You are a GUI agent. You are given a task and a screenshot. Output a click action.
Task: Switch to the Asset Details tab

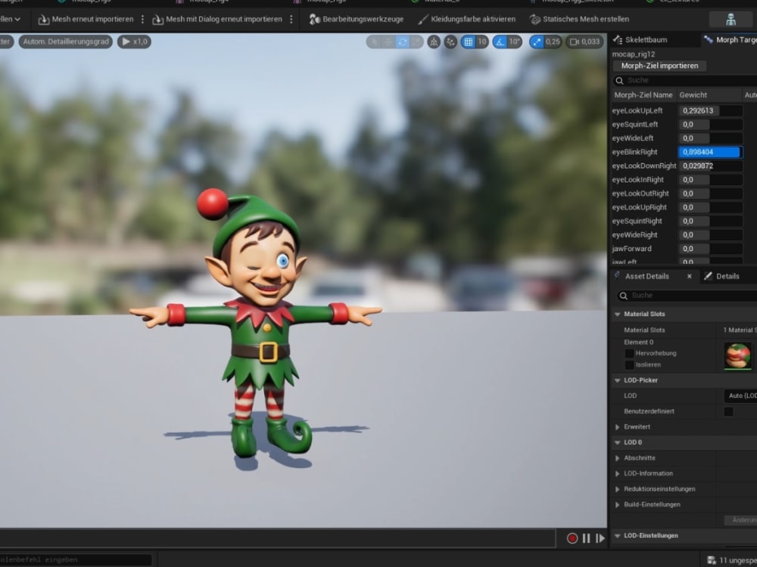click(x=647, y=276)
